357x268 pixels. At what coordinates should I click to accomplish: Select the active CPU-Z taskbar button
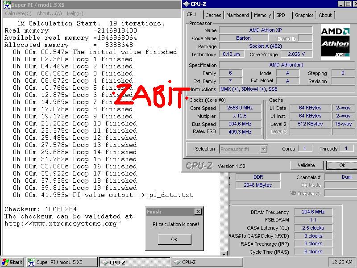click(x=135, y=262)
